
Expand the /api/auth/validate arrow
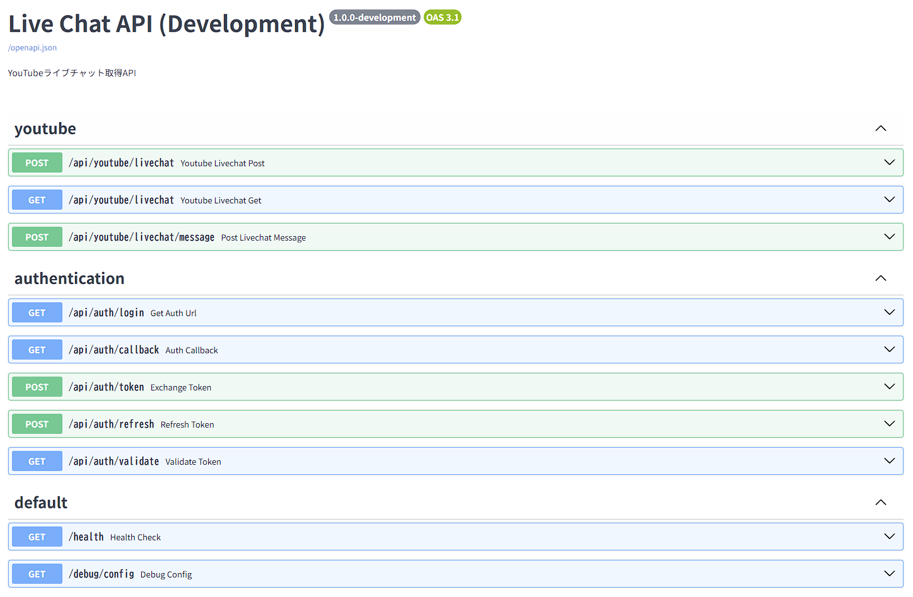coord(890,461)
